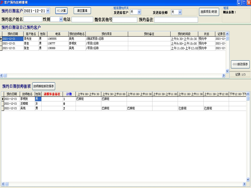Select customer cell 李生

pyautogui.click(x=31, y=44)
